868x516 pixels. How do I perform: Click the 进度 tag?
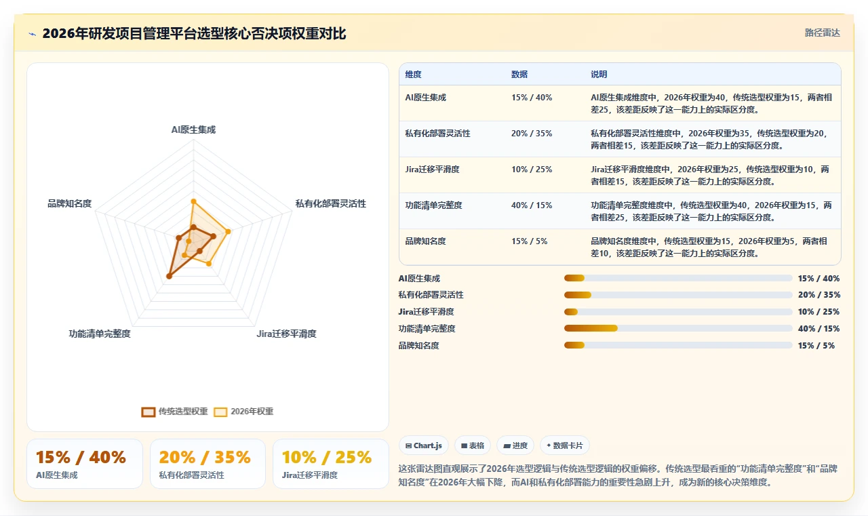click(515, 445)
